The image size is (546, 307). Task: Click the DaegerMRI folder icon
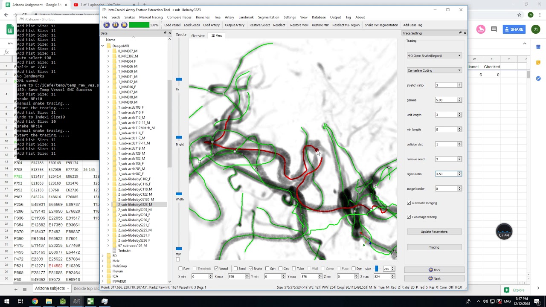[109, 46]
